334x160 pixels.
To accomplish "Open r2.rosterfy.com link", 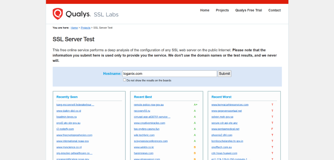I will [x=65, y=129].
